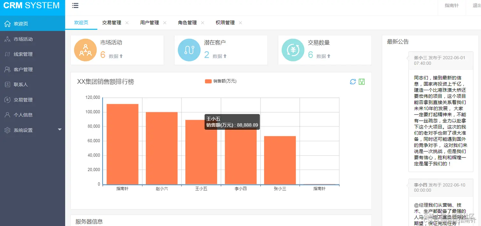Viewport: 481px width, 226px height.
Task: Click the 个人信息 sidebar icon
Action: 7,115
